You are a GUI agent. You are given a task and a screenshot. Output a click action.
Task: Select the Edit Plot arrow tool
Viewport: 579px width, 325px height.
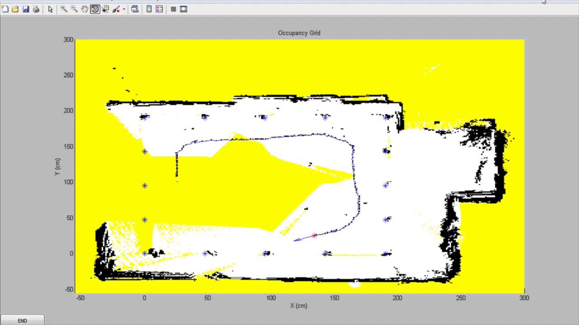(50, 9)
